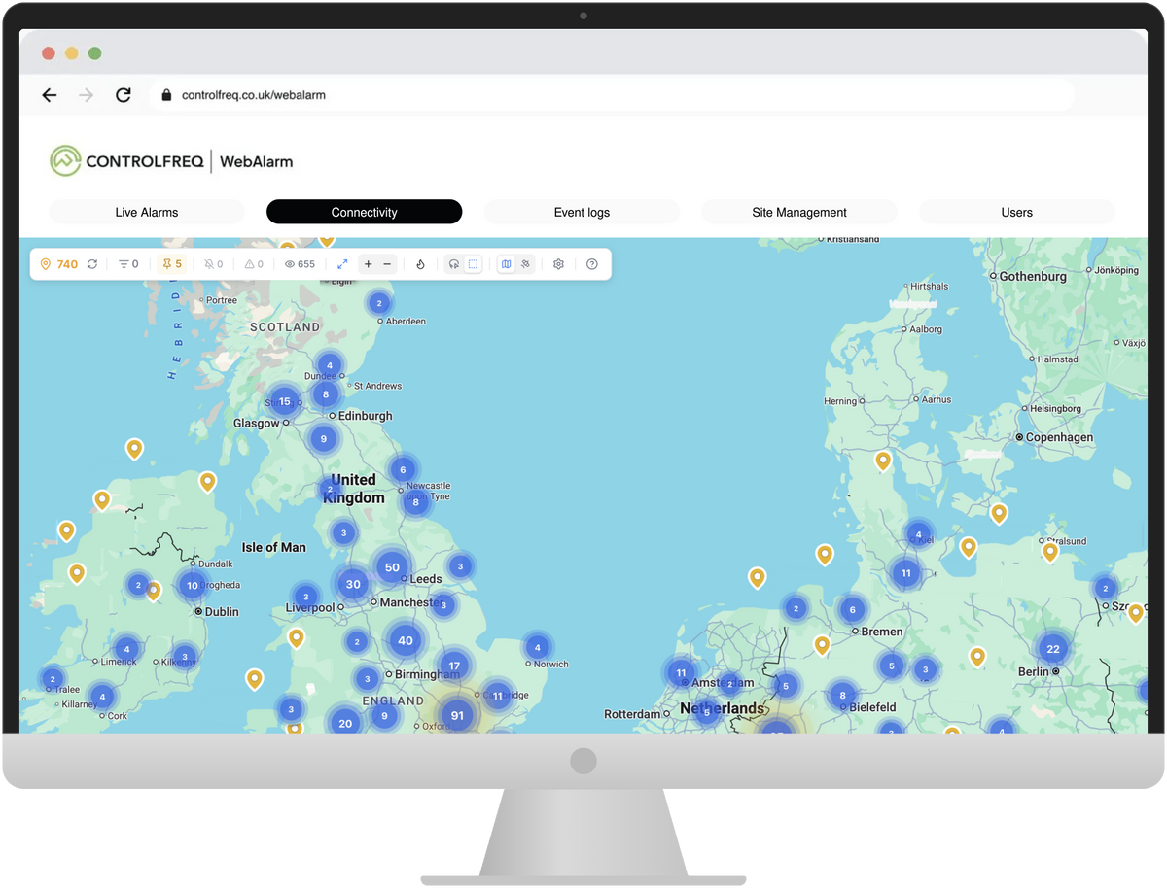
Task: Click the Edinburgh city label
Action: (366, 415)
